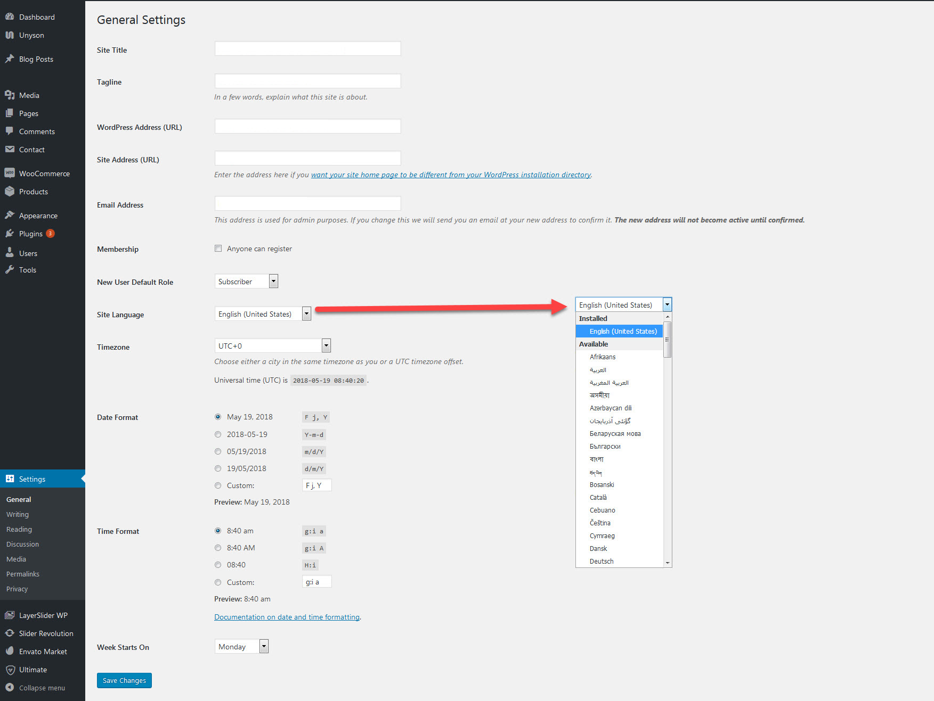934x701 pixels.
Task: Click the Settings sliders icon
Action: click(10, 479)
